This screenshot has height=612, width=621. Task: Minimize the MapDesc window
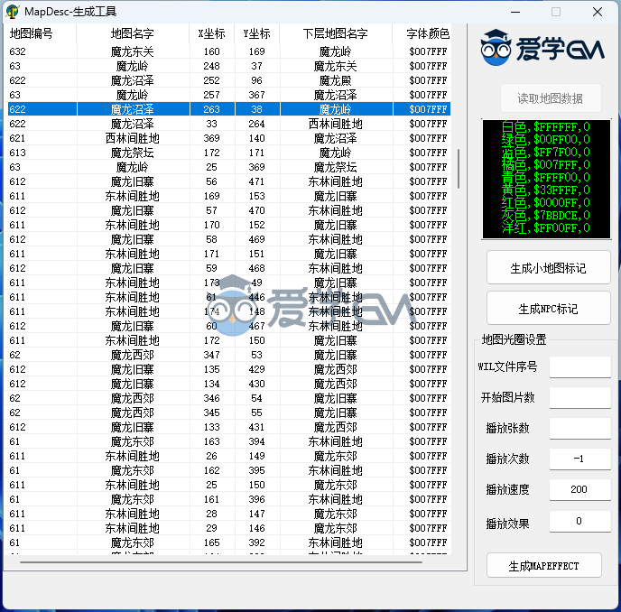(515, 12)
